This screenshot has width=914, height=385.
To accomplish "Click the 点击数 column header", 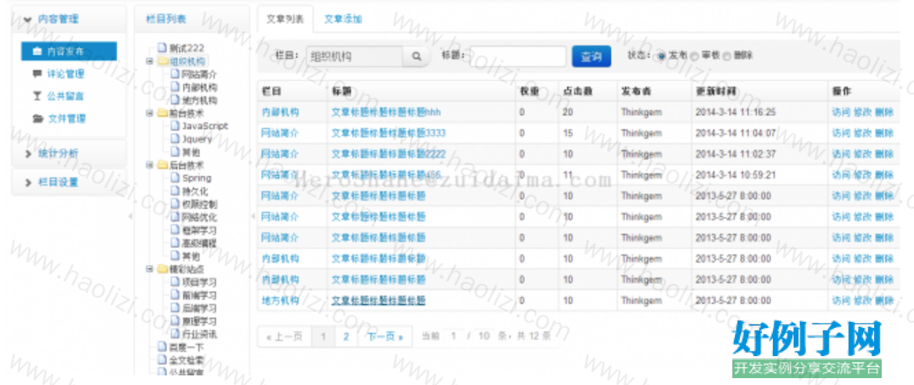I will click(578, 91).
